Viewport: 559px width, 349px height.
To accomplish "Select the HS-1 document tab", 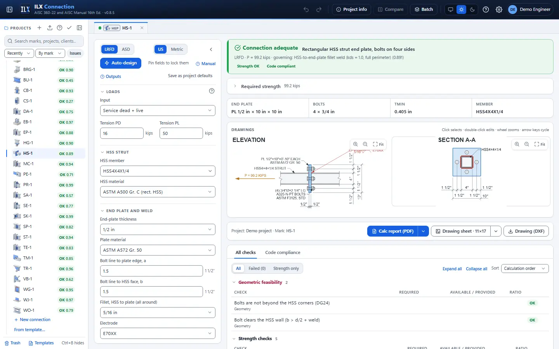I will [x=120, y=28].
